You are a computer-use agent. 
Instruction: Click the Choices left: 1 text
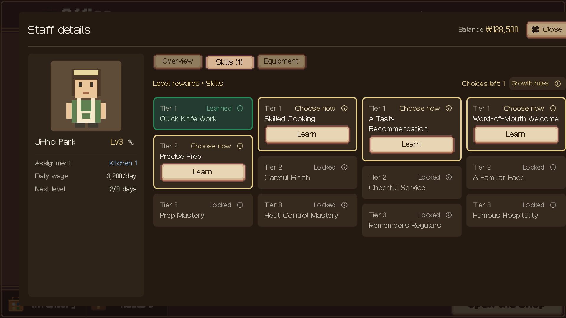click(x=483, y=84)
